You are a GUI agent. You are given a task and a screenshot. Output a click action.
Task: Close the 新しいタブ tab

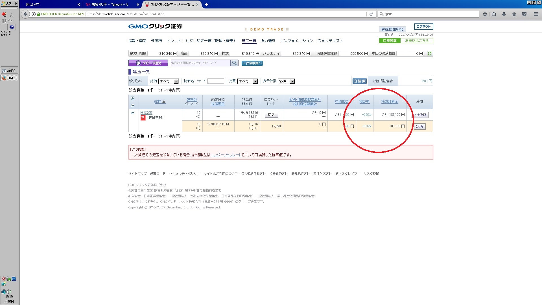79,5
